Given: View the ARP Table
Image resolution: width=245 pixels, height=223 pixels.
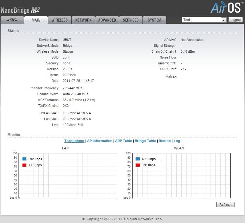Looking at the screenshot, I should click(123, 141).
